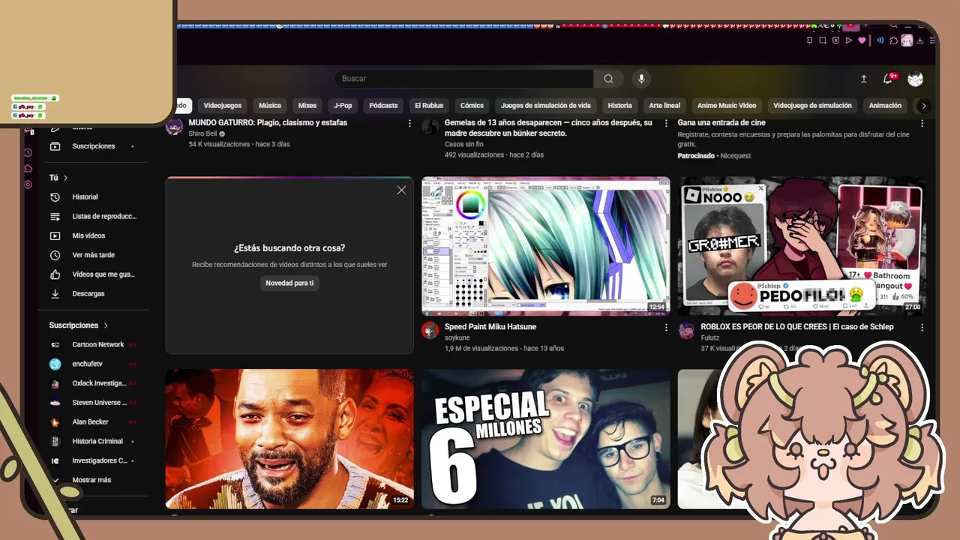Viewport: 960px width, 540px height.
Task: Open the notifications bell showing 9+
Action: click(889, 78)
